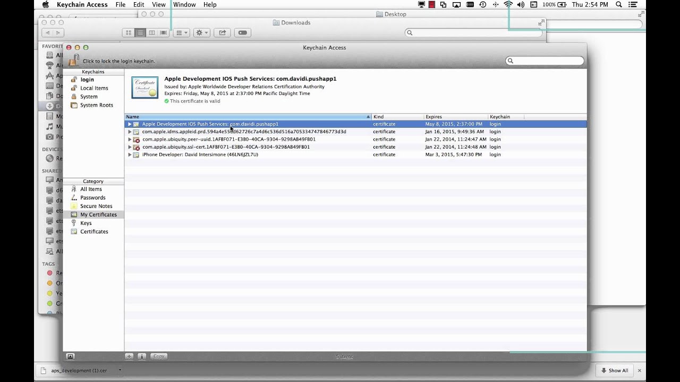This screenshot has height=382, width=680.
Task: Sort list by the Name column
Action: point(248,117)
